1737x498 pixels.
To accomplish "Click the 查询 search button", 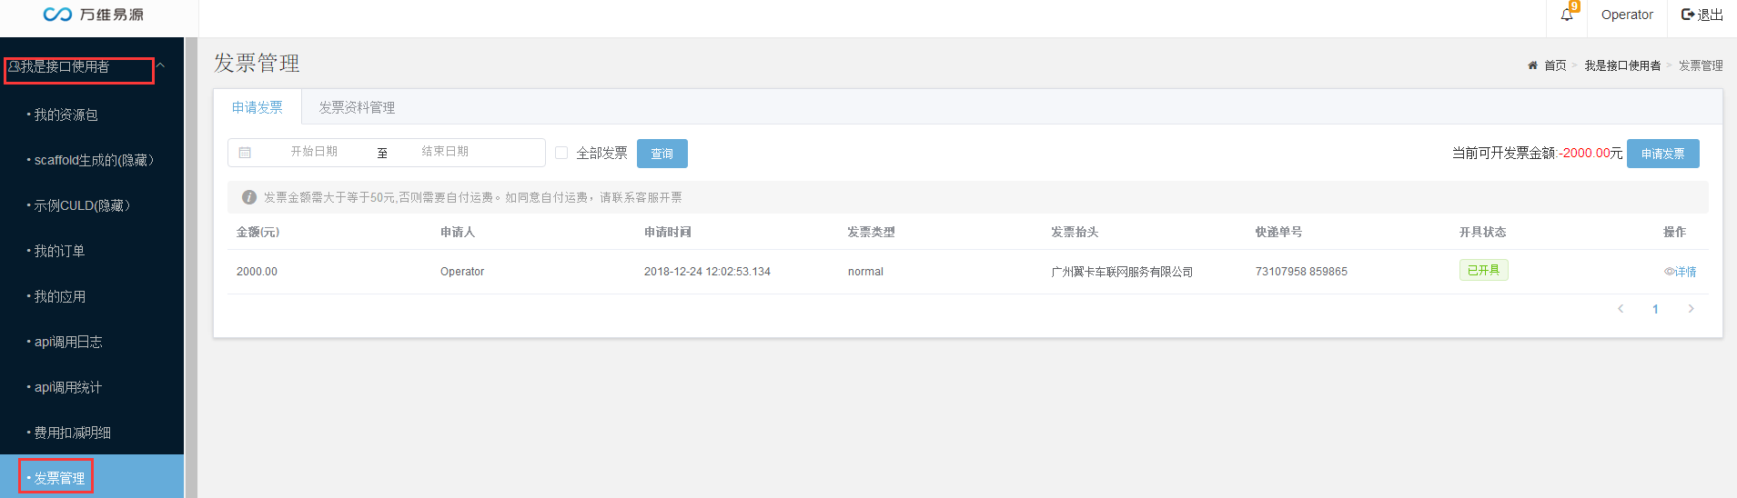I will click(x=662, y=154).
